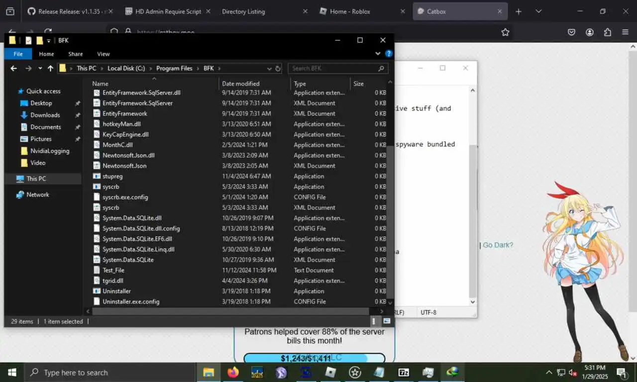The height and width of the screenshot is (382, 637).
Task: Click Go Dark? link on Catbox
Action: point(498,245)
